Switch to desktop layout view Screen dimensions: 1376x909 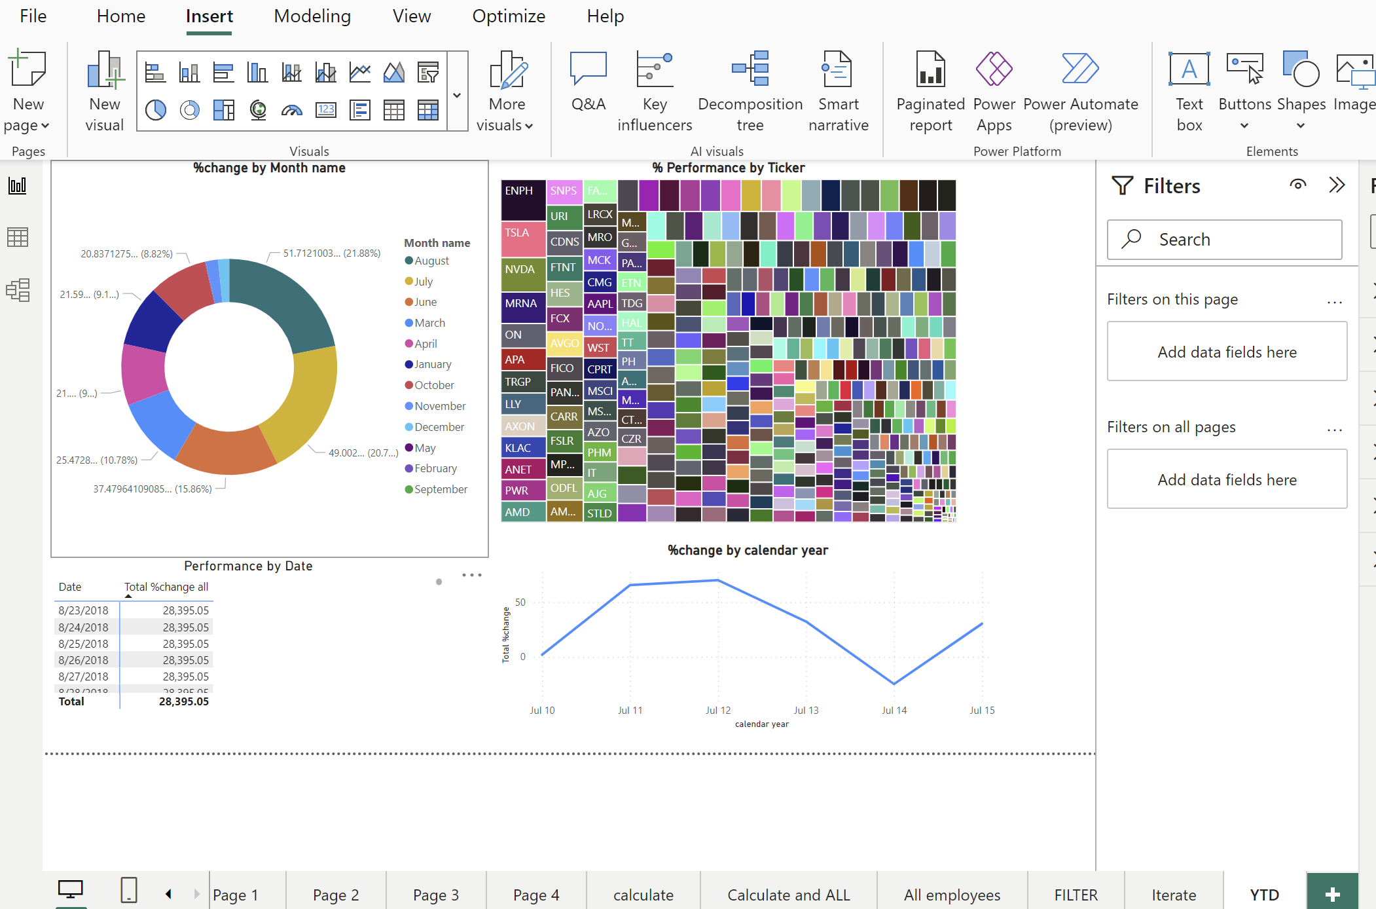pos(71,891)
